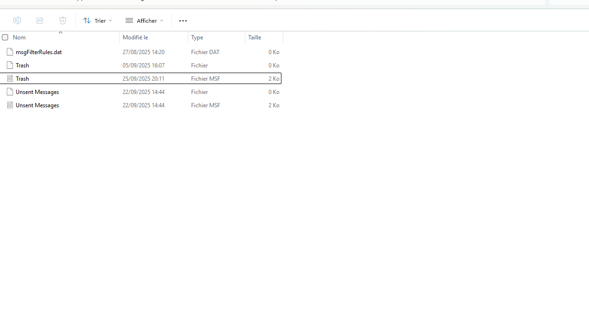Select the msgFilterRules.dat file name
589x319 pixels.
pyautogui.click(x=39, y=52)
